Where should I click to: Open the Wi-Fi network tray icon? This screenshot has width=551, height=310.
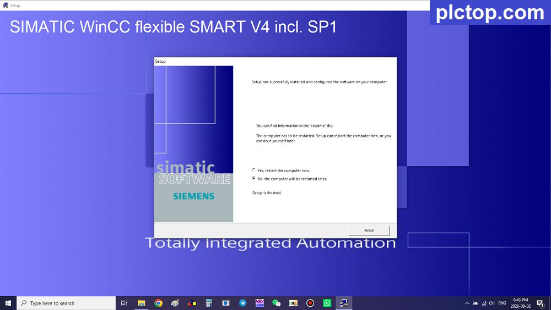tap(484, 303)
